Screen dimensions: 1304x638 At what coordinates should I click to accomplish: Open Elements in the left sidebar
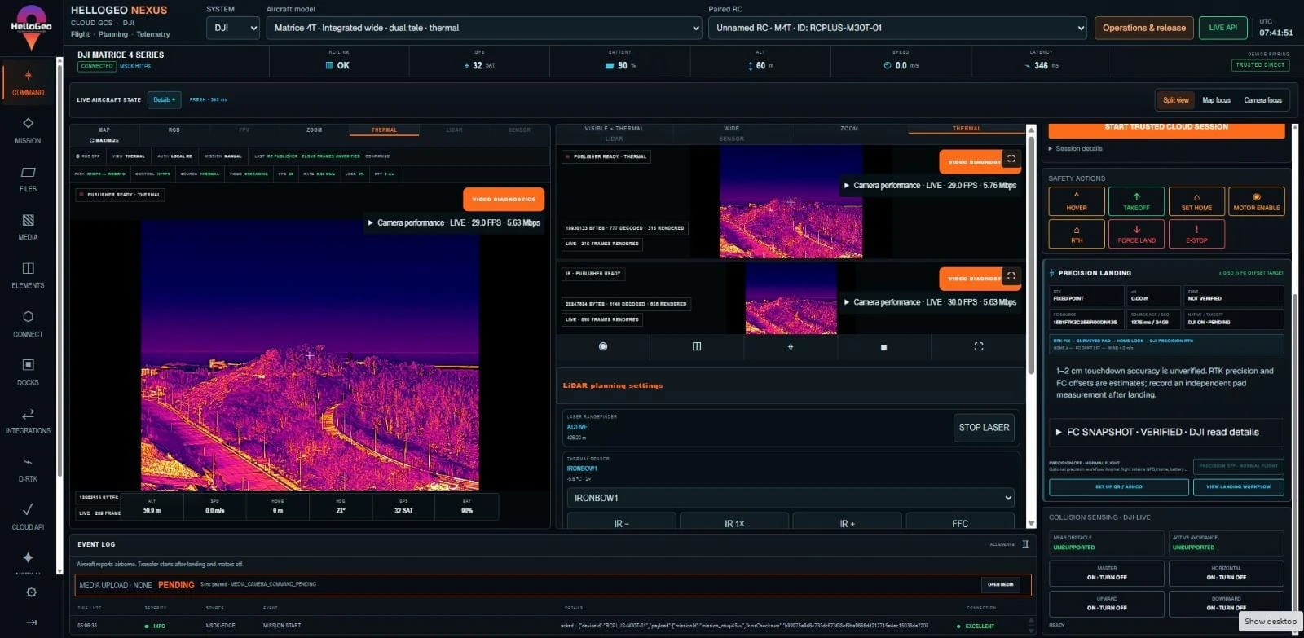(28, 275)
